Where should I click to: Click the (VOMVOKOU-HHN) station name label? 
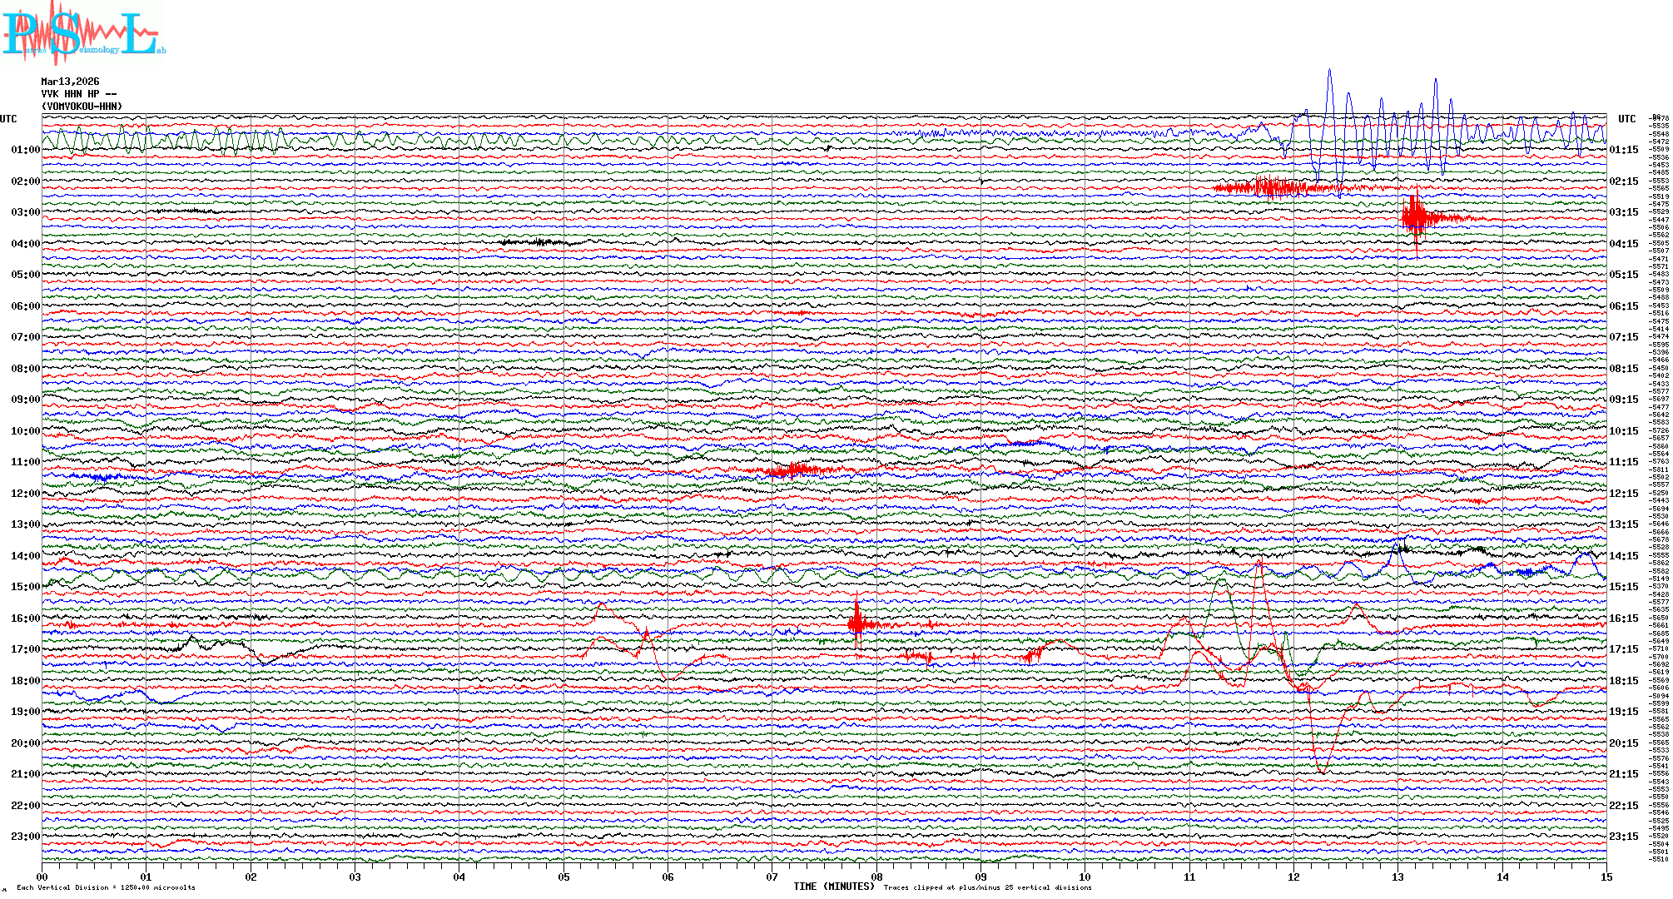point(82,107)
